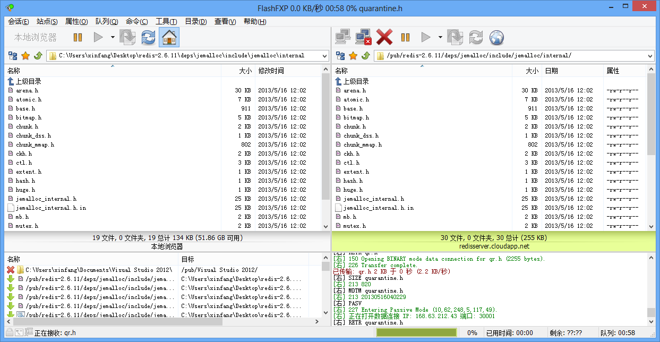This screenshot has width=660, height=342.
Task: Click the green transfer progress bar in status bar
Action: [x=416, y=332]
